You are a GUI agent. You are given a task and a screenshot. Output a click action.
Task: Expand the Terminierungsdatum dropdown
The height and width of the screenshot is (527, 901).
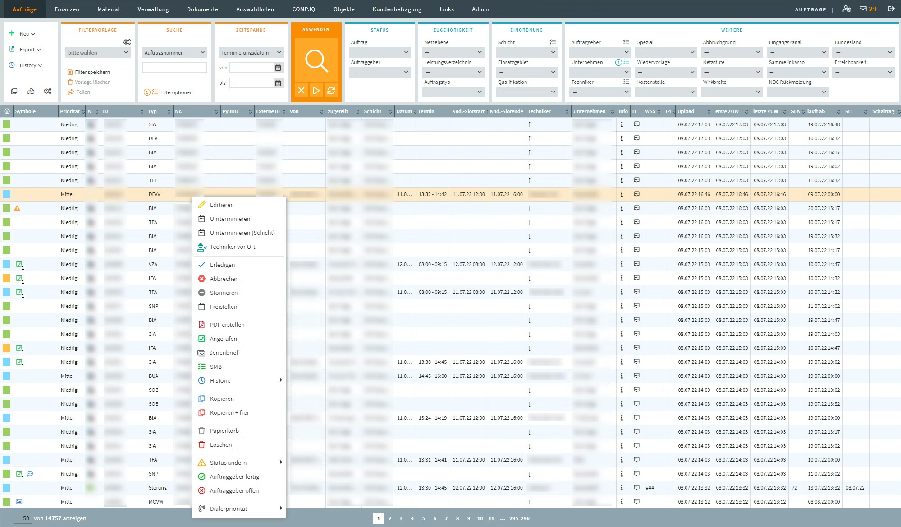(x=251, y=53)
